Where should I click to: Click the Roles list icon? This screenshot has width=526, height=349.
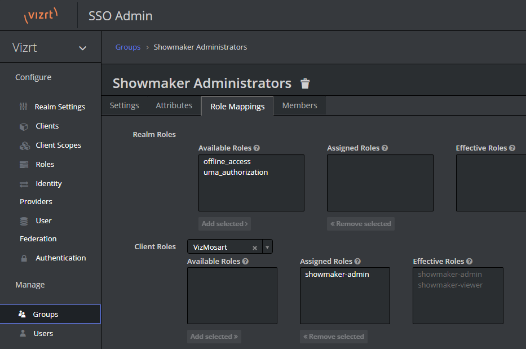tap(24, 165)
